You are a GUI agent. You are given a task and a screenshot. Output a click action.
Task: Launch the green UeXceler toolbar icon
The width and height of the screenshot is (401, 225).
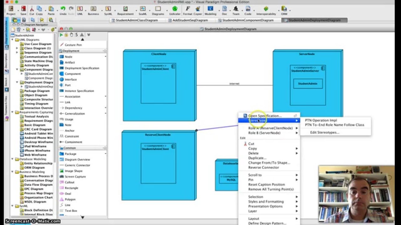(x=175, y=10)
